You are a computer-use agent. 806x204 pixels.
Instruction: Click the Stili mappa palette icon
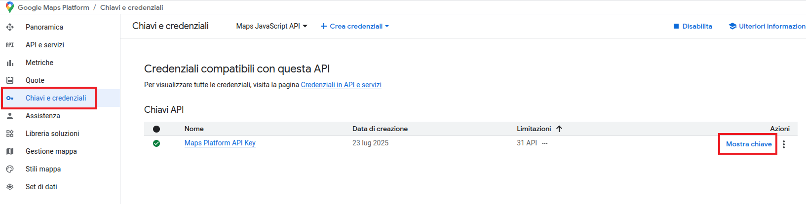click(x=10, y=169)
